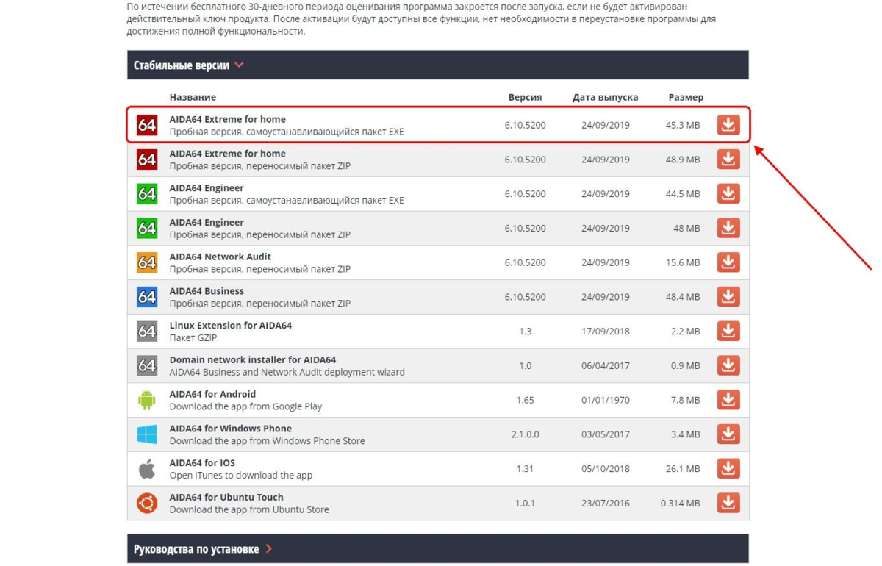Click green 64 icon of Engineer EXE row
This screenshot has height=566, width=882.
(x=147, y=194)
